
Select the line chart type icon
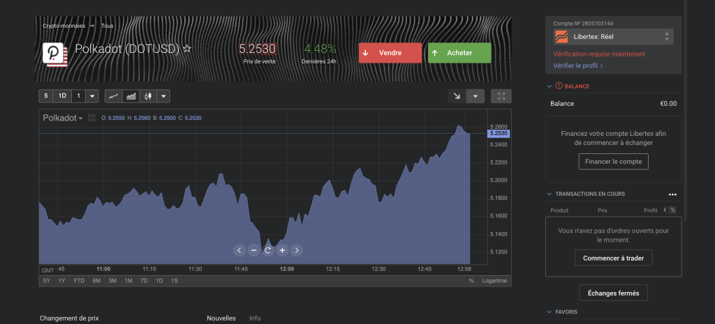(114, 96)
